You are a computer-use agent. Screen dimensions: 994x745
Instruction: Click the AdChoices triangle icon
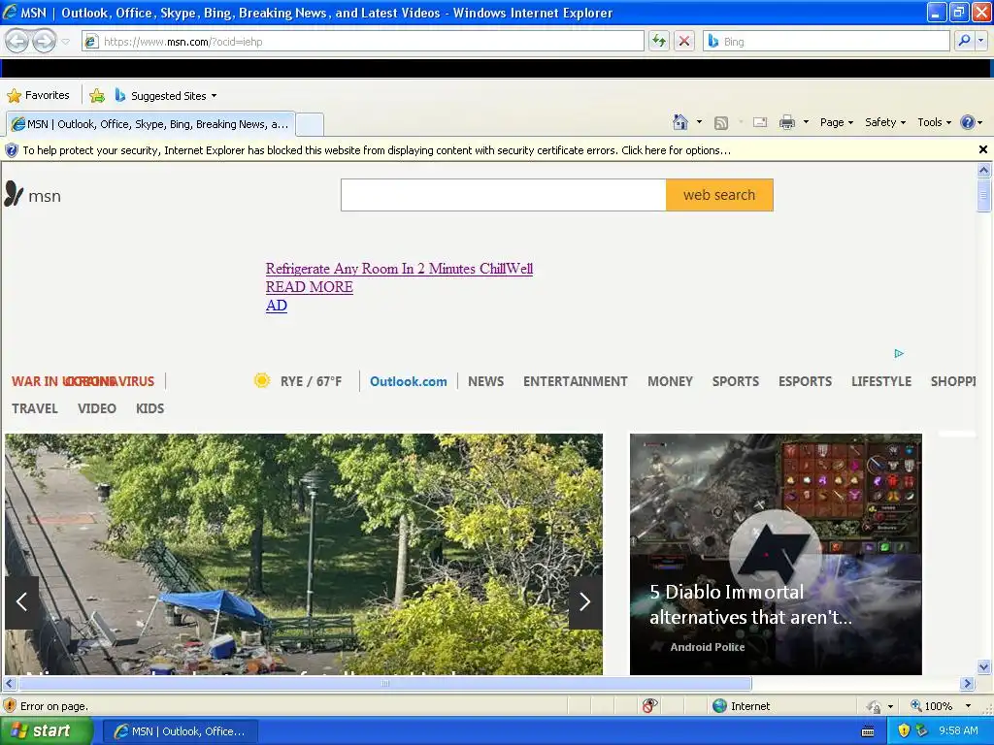click(899, 353)
